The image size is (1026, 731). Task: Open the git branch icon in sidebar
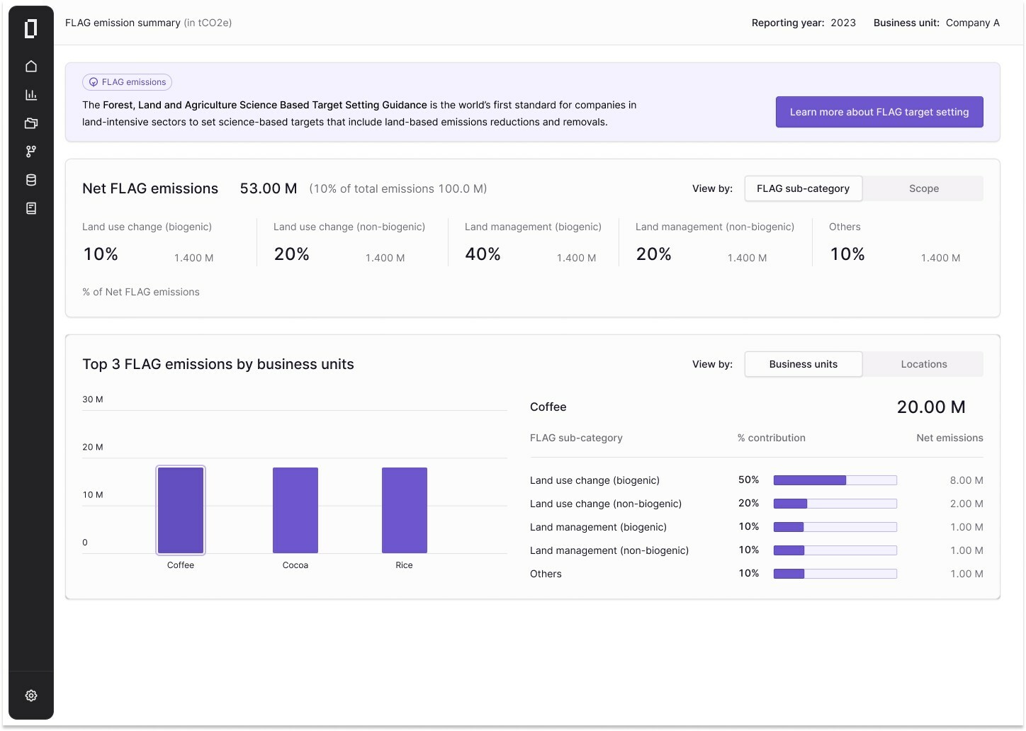[31, 152]
